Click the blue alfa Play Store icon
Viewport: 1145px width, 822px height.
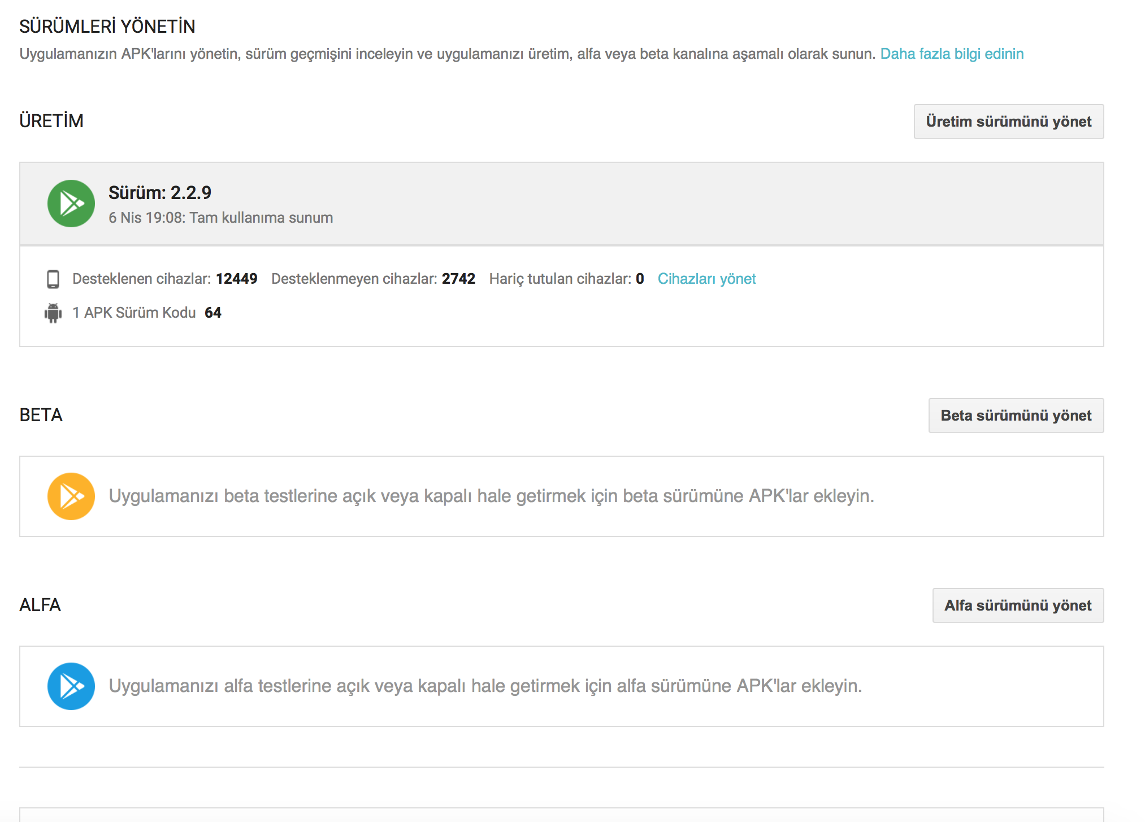point(71,686)
